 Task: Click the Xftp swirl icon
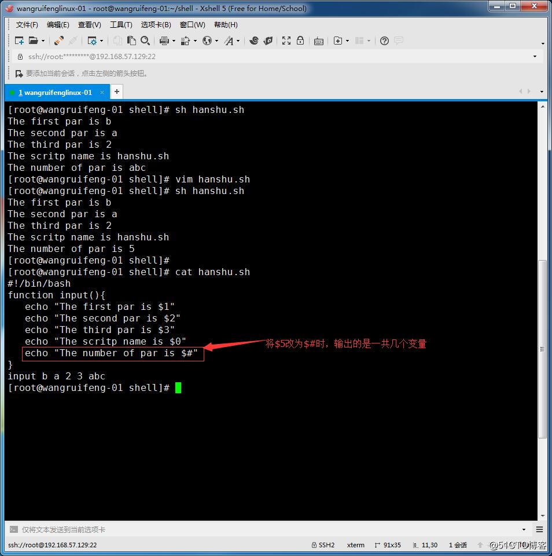[253, 41]
